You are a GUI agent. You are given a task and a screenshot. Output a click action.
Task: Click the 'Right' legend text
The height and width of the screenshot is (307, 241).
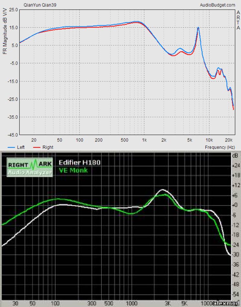[x=48, y=147]
